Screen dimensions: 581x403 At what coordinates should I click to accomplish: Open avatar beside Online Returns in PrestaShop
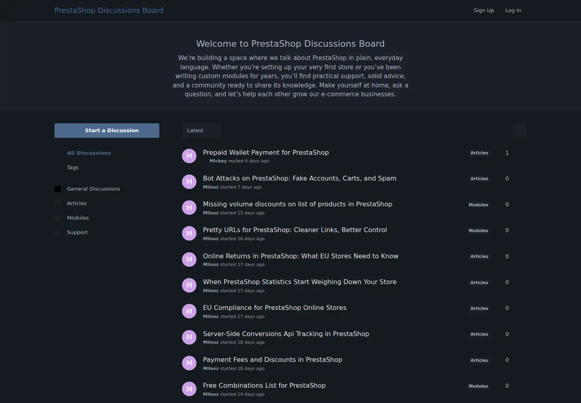point(189,260)
